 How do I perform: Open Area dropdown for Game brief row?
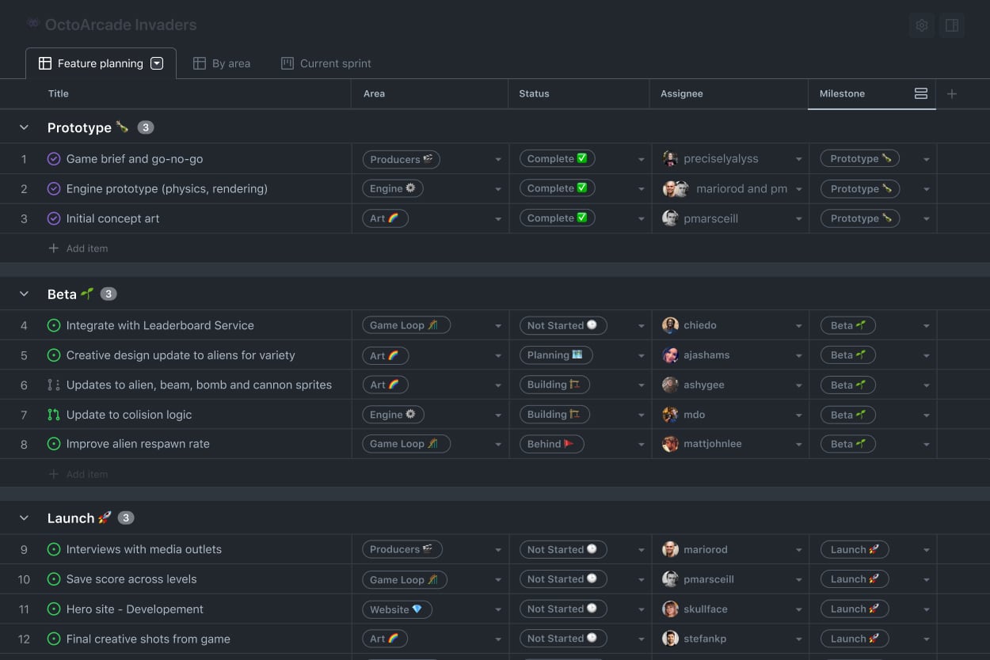coord(498,160)
